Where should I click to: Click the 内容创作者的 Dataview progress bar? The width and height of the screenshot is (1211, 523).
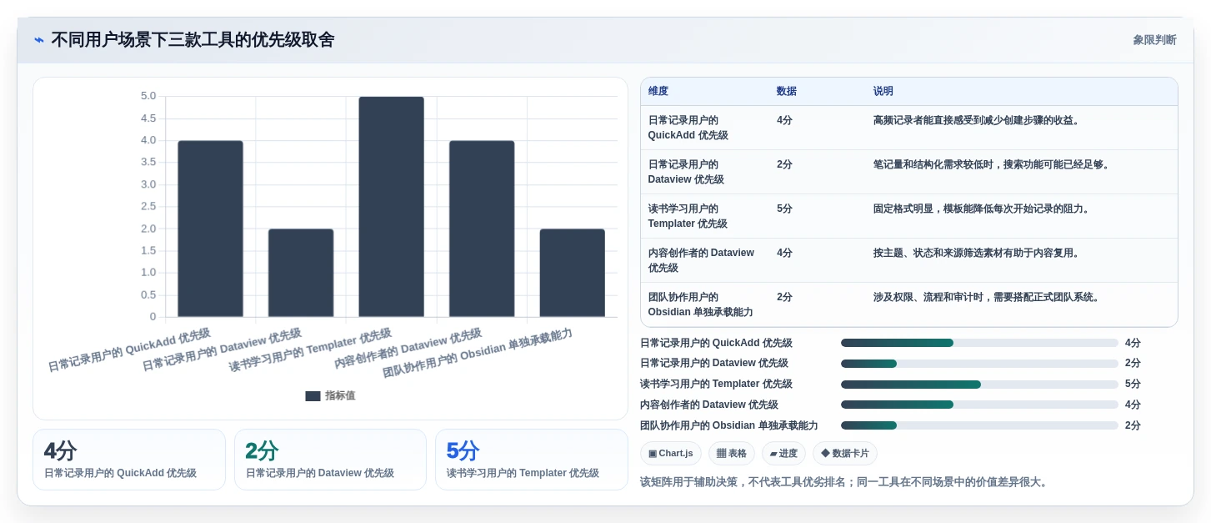click(x=979, y=405)
